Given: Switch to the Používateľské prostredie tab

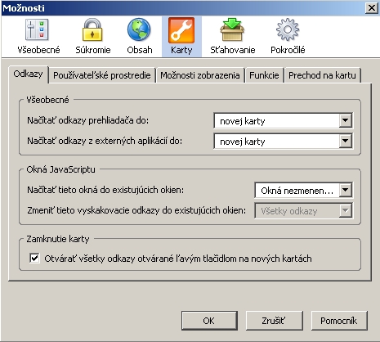Looking at the screenshot, I should [x=102, y=75].
